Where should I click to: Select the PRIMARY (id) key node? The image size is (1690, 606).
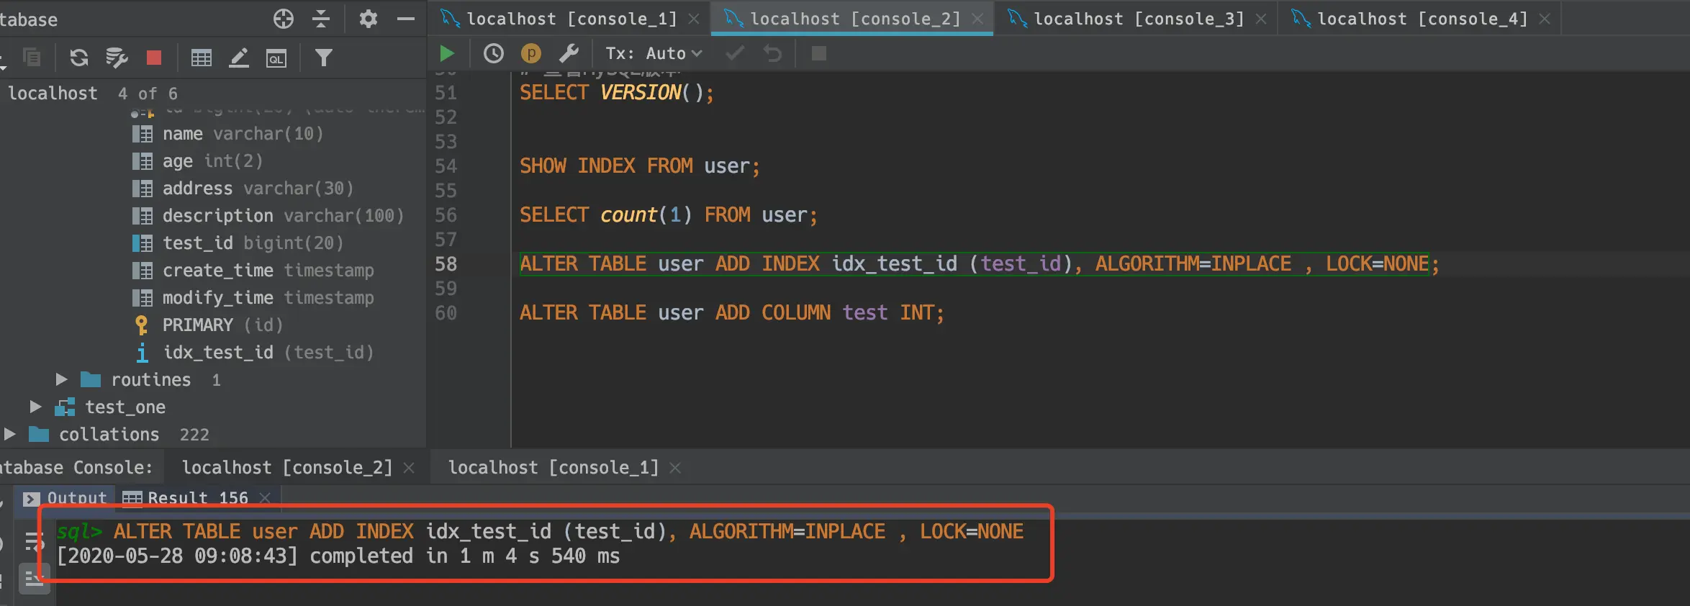coord(209,325)
